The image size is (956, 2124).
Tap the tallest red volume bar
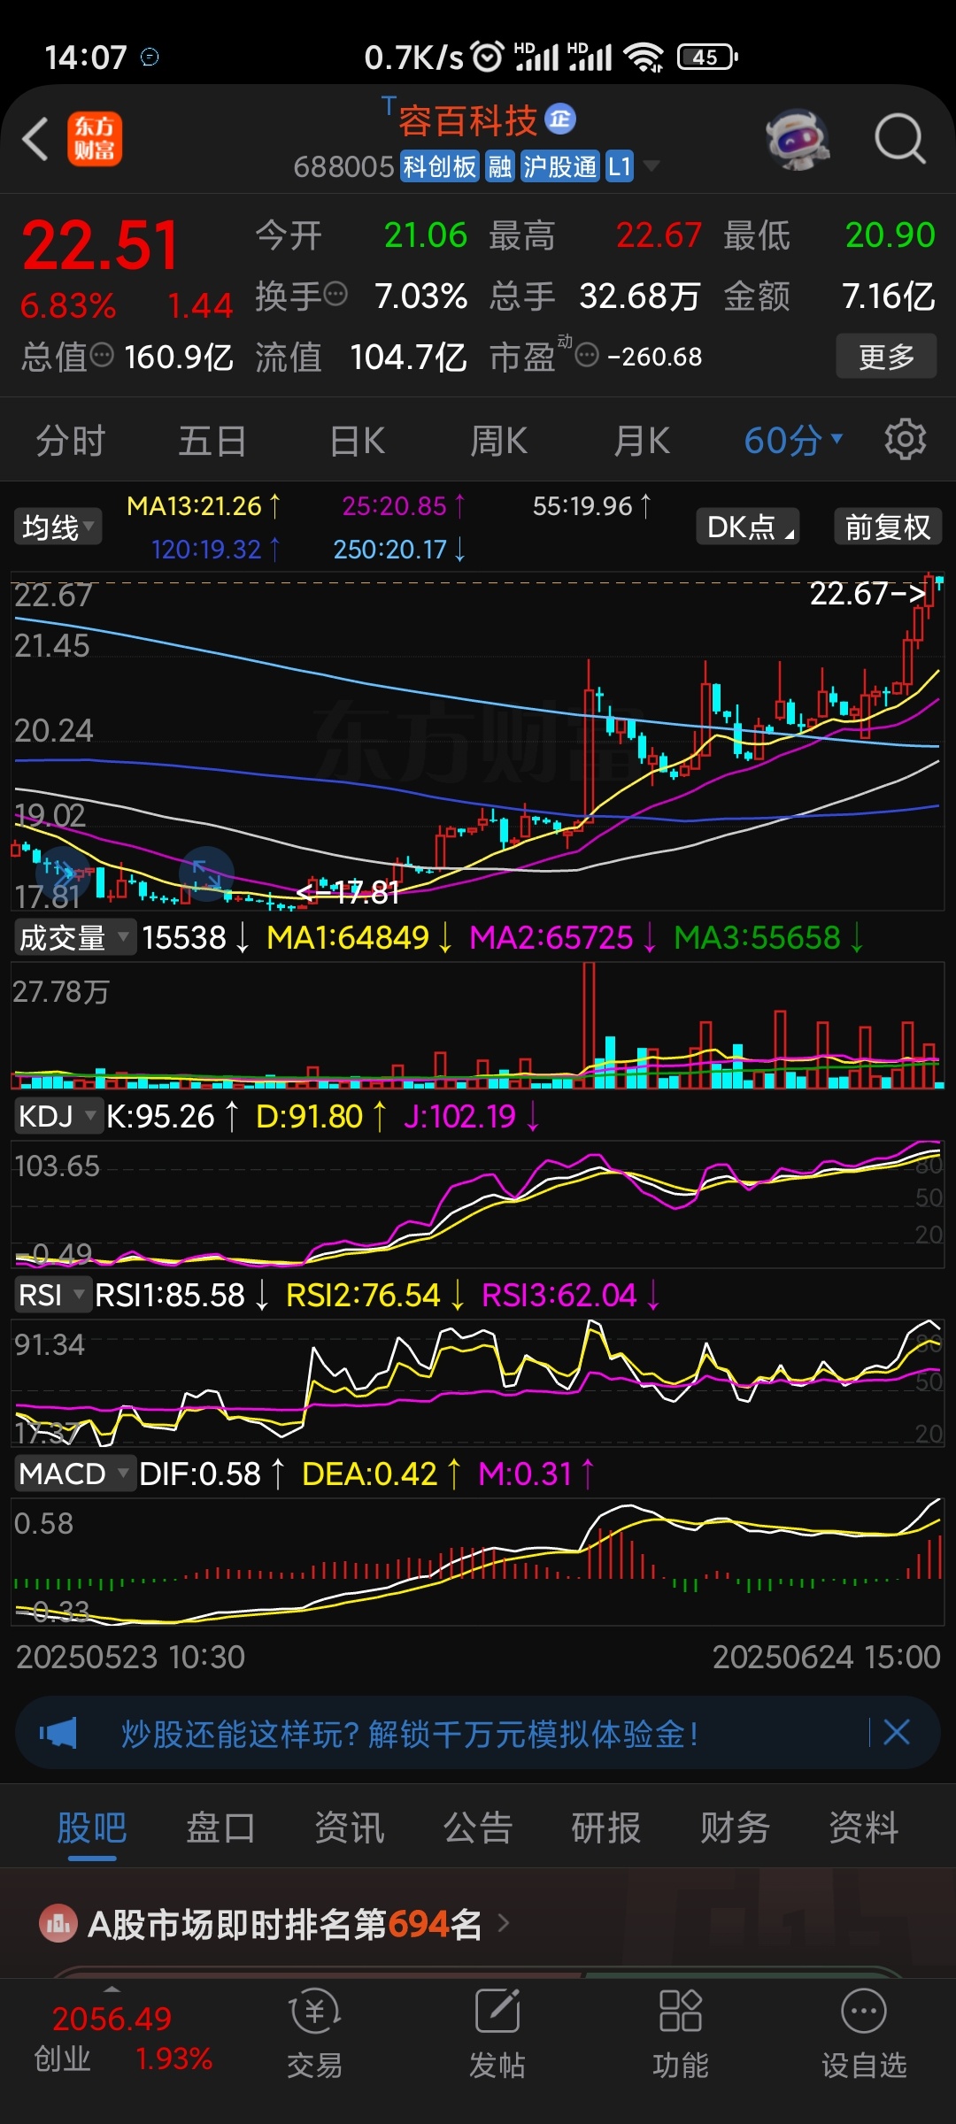[589, 1025]
